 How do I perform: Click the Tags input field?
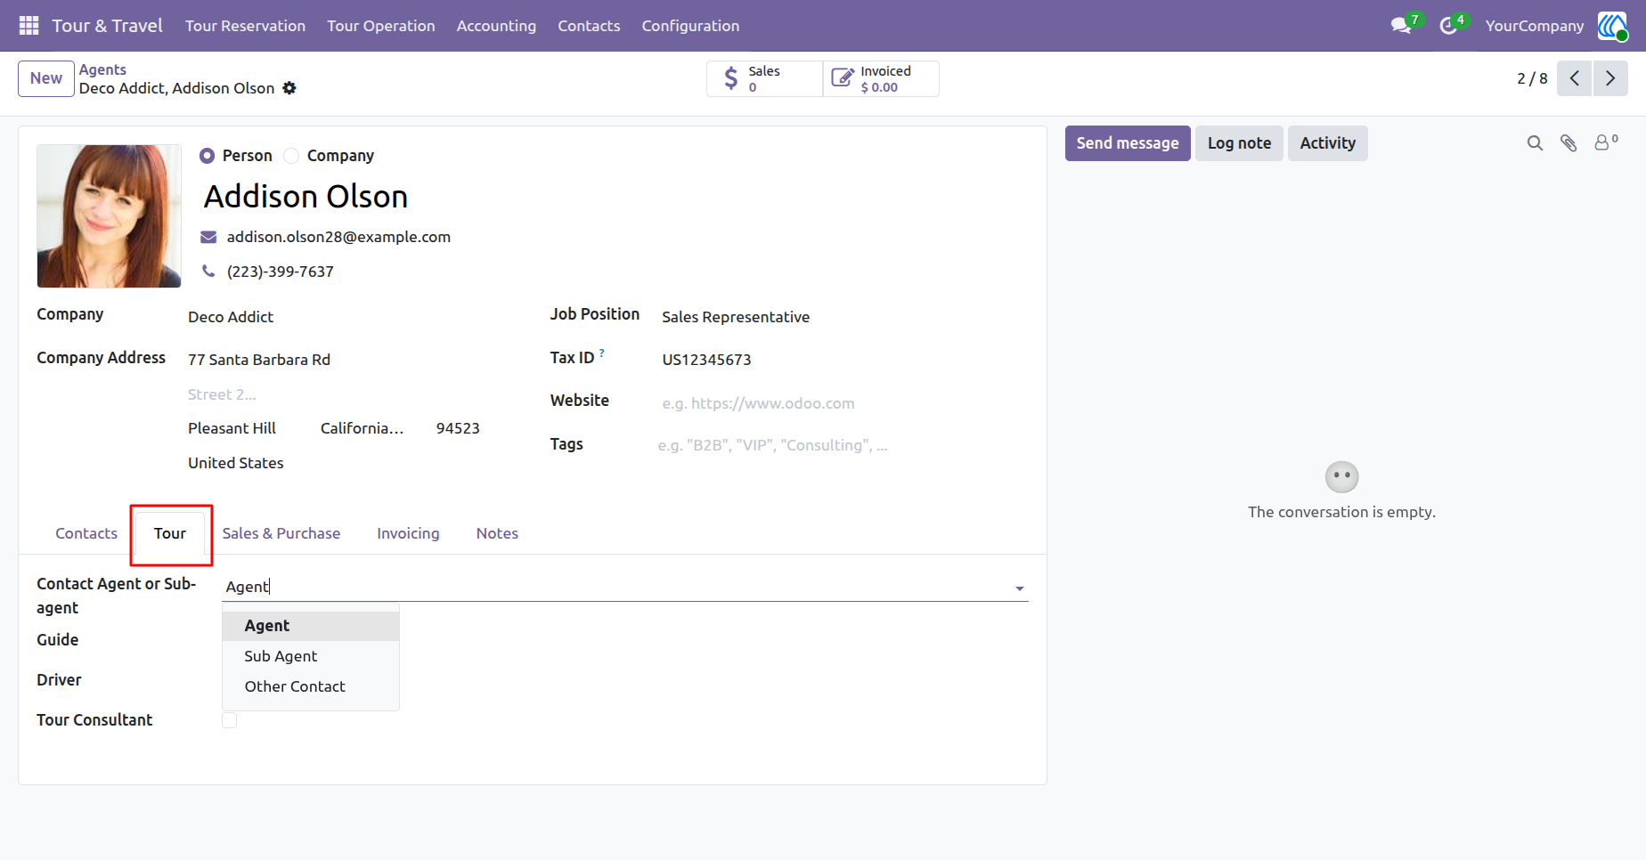pos(843,445)
